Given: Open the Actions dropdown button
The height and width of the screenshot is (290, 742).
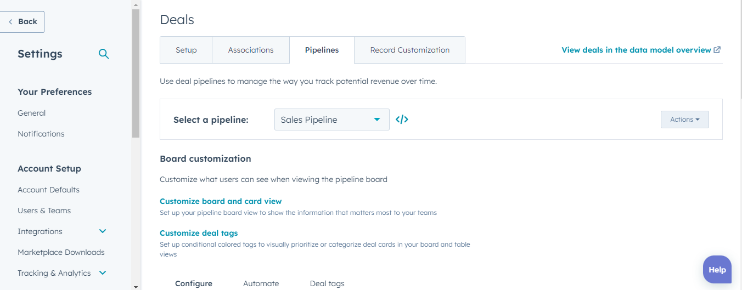Looking at the screenshot, I should (684, 120).
